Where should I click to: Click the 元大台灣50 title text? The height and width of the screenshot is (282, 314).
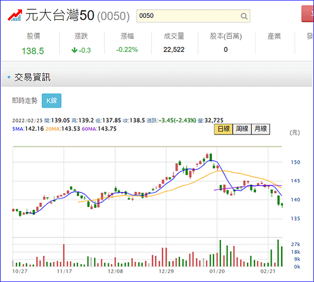click(x=60, y=15)
